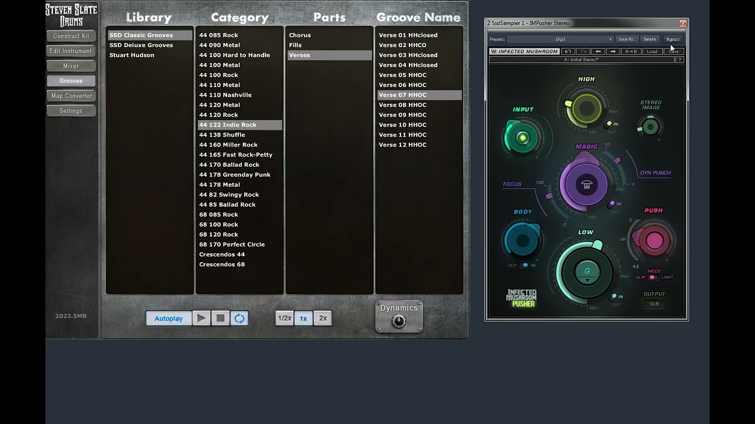The height and width of the screenshot is (424, 755).
Task: Click Delete in IMPusher presets bar
Action: pyautogui.click(x=649, y=39)
